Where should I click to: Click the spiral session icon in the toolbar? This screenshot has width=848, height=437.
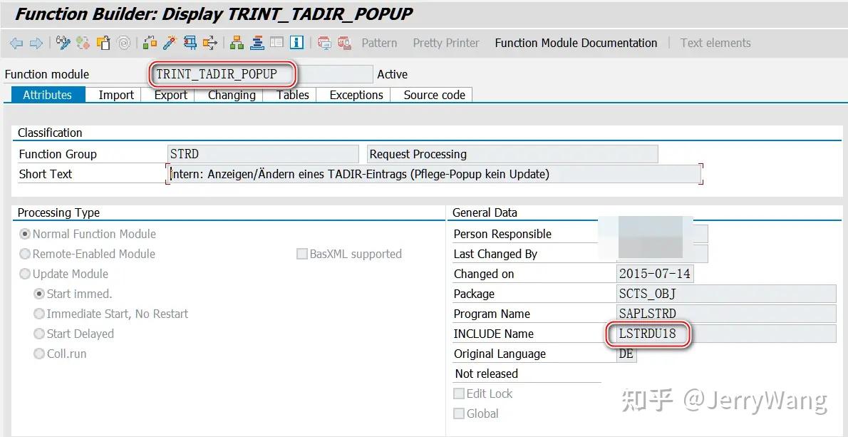[x=123, y=43]
